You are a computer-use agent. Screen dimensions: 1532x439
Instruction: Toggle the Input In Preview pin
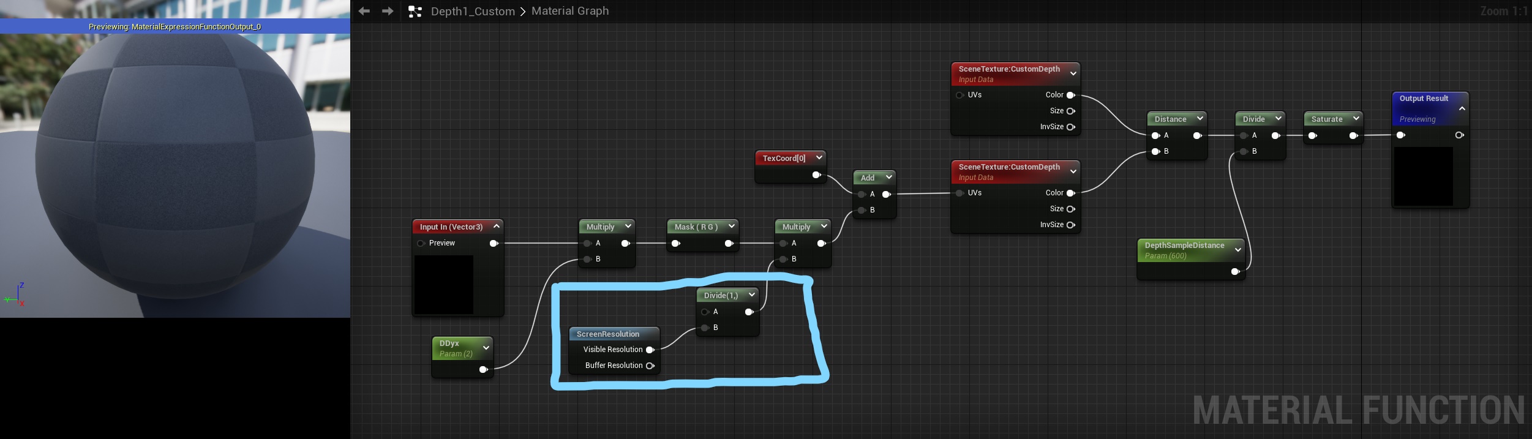click(x=421, y=243)
